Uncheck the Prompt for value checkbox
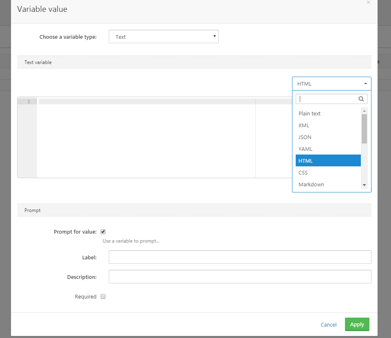The image size is (391, 338). pyautogui.click(x=103, y=231)
